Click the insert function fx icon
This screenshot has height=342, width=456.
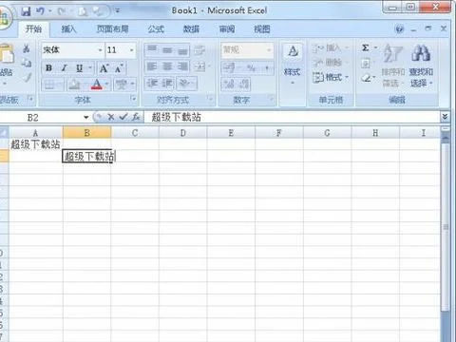tap(136, 117)
